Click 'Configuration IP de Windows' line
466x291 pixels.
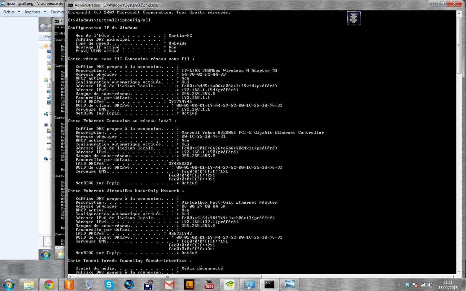103,28
